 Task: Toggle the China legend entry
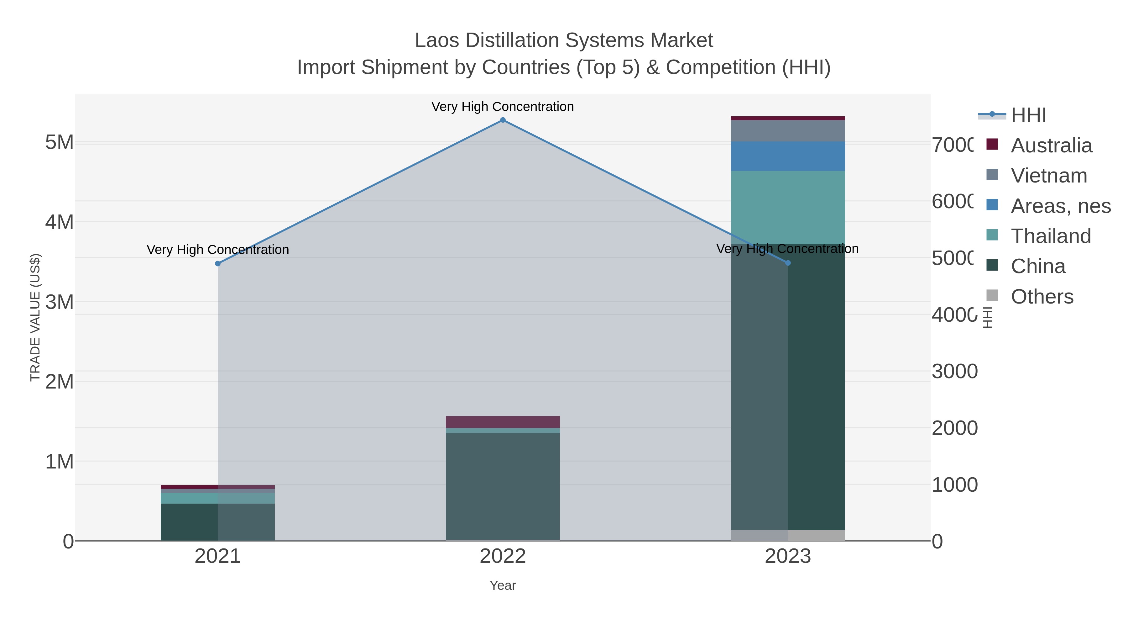coord(1026,266)
